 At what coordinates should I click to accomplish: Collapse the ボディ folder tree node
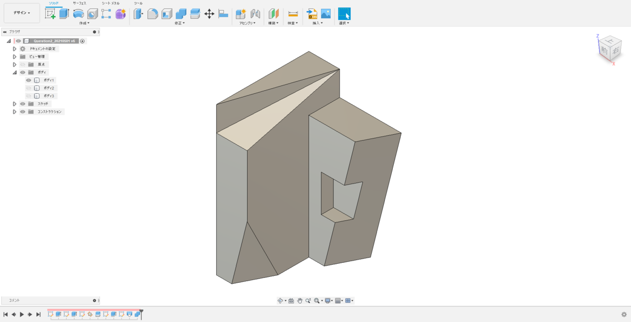tap(15, 72)
